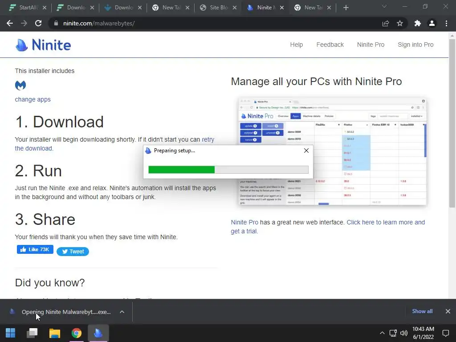Click the setup progress bar
The width and height of the screenshot is (456, 342).
click(x=228, y=170)
